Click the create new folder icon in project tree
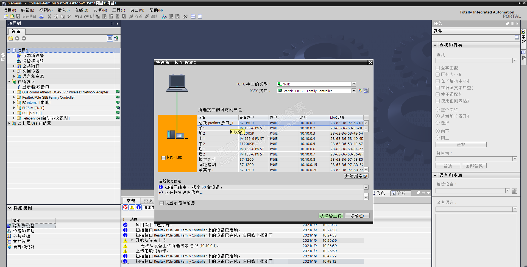Viewport: 527px width, 267px height. 11,38
